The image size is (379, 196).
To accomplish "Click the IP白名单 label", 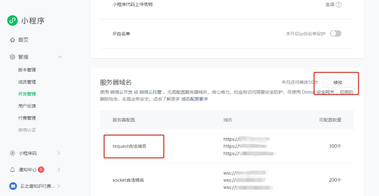I will point(121,34).
